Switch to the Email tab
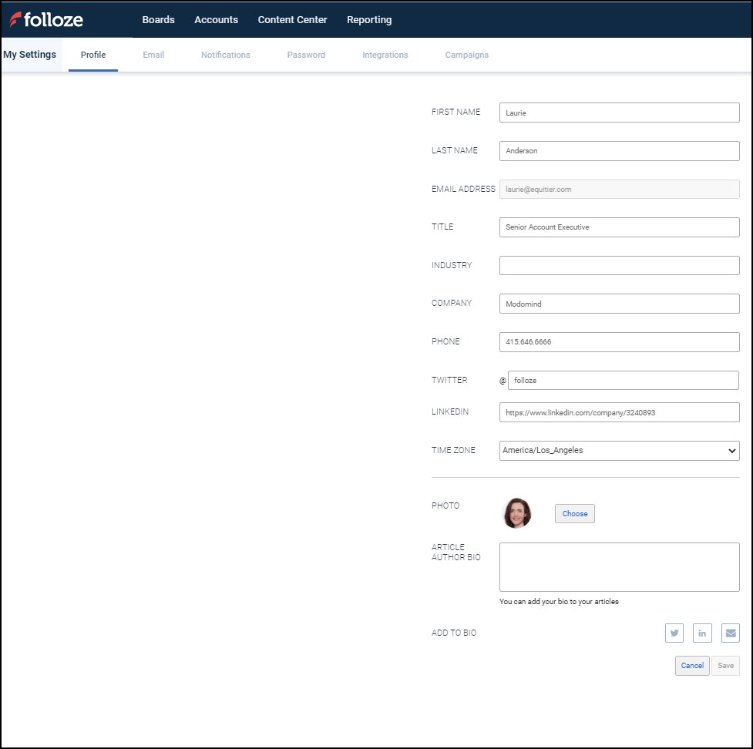The height and width of the screenshot is (749, 753). coord(153,55)
